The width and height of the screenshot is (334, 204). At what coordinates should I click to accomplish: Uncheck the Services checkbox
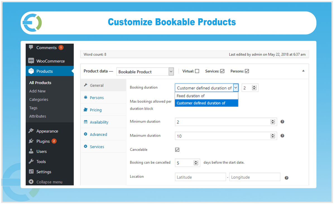click(222, 71)
